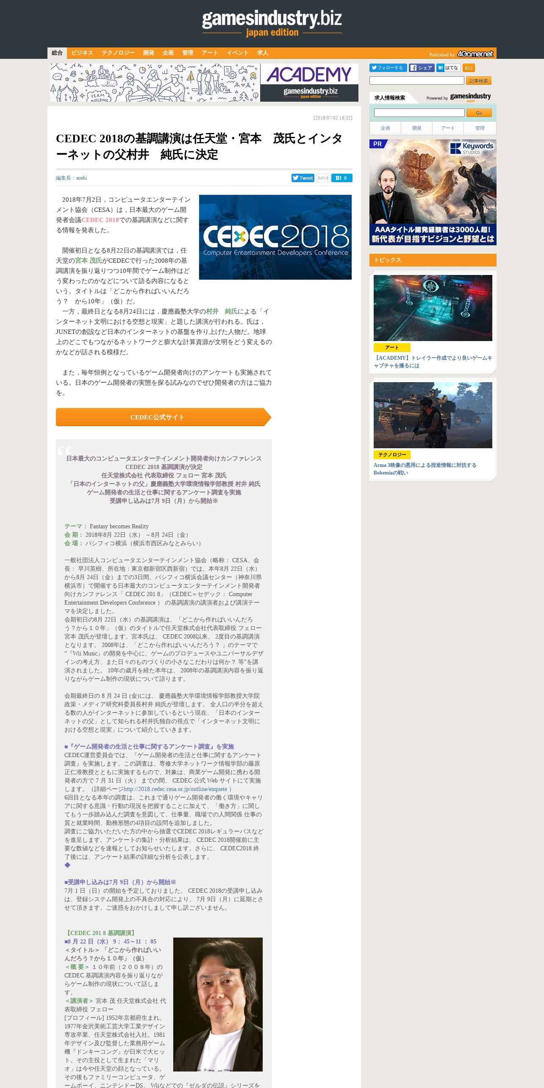Open the Arma 3 Bohemia article link
This screenshot has height=1088, width=544.
pos(425,469)
